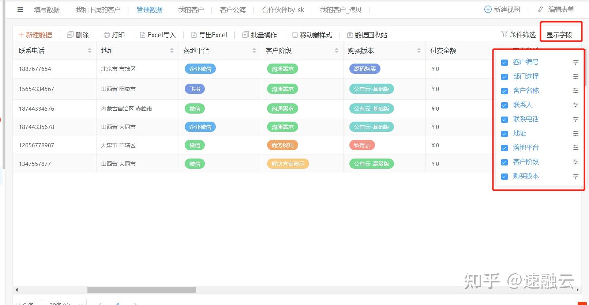Screen dimensions: 589x305
Task: Sort by 客户阶段 column arrows
Action: click(337, 50)
